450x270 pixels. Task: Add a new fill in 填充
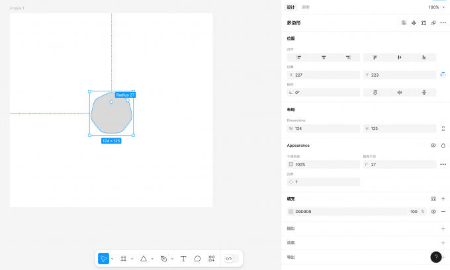pyautogui.click(x=443, y=199)
